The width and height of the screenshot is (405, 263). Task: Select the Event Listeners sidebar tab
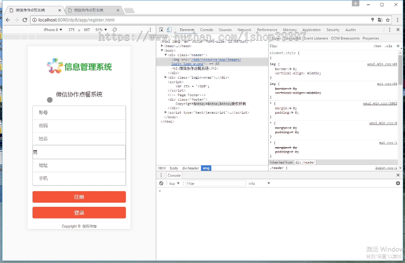pyautogui.click(x=316, y=38)
